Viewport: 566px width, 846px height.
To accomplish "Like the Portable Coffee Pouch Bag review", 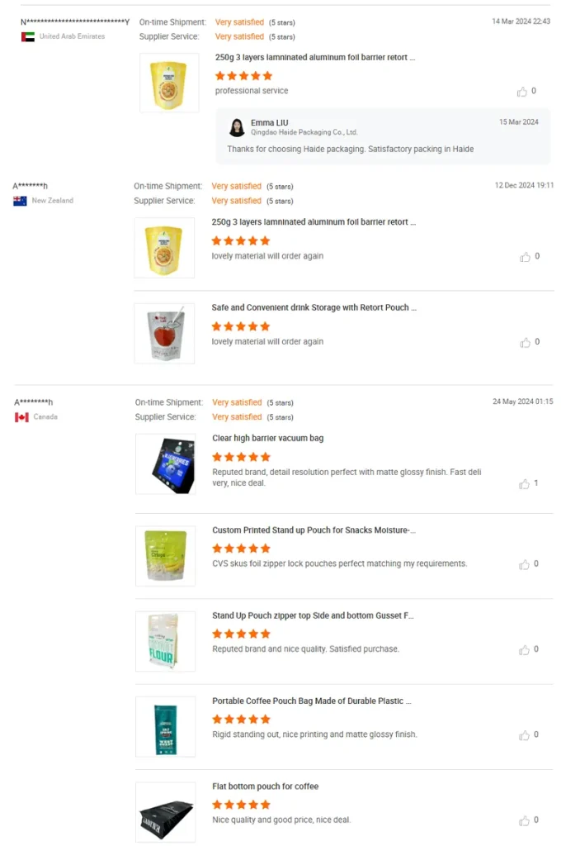I will (524, 735).
